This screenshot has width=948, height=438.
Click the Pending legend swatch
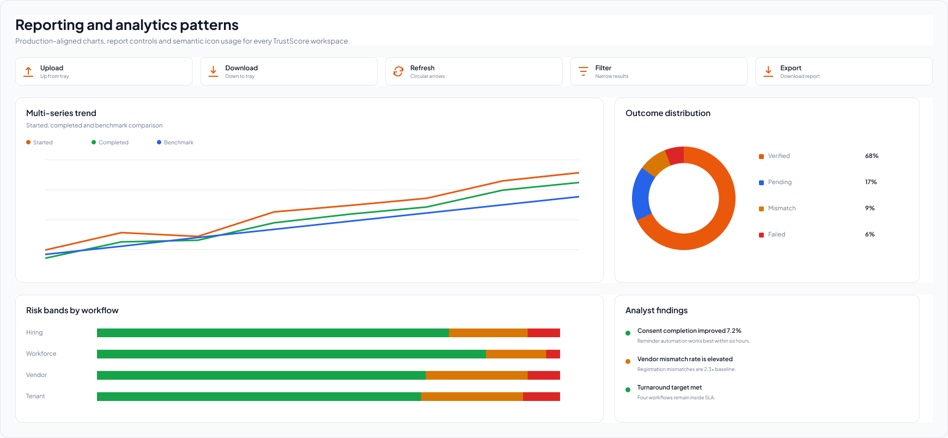(761, 182)
